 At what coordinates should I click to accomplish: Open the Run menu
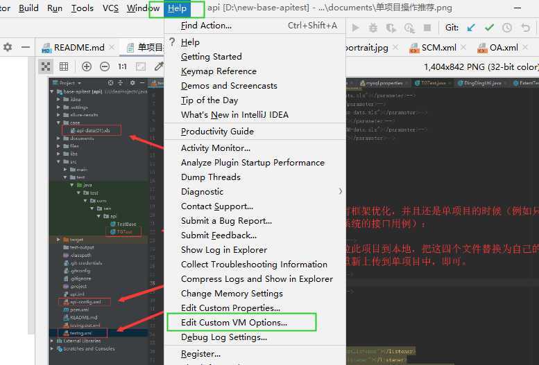[x=55, y=8]
